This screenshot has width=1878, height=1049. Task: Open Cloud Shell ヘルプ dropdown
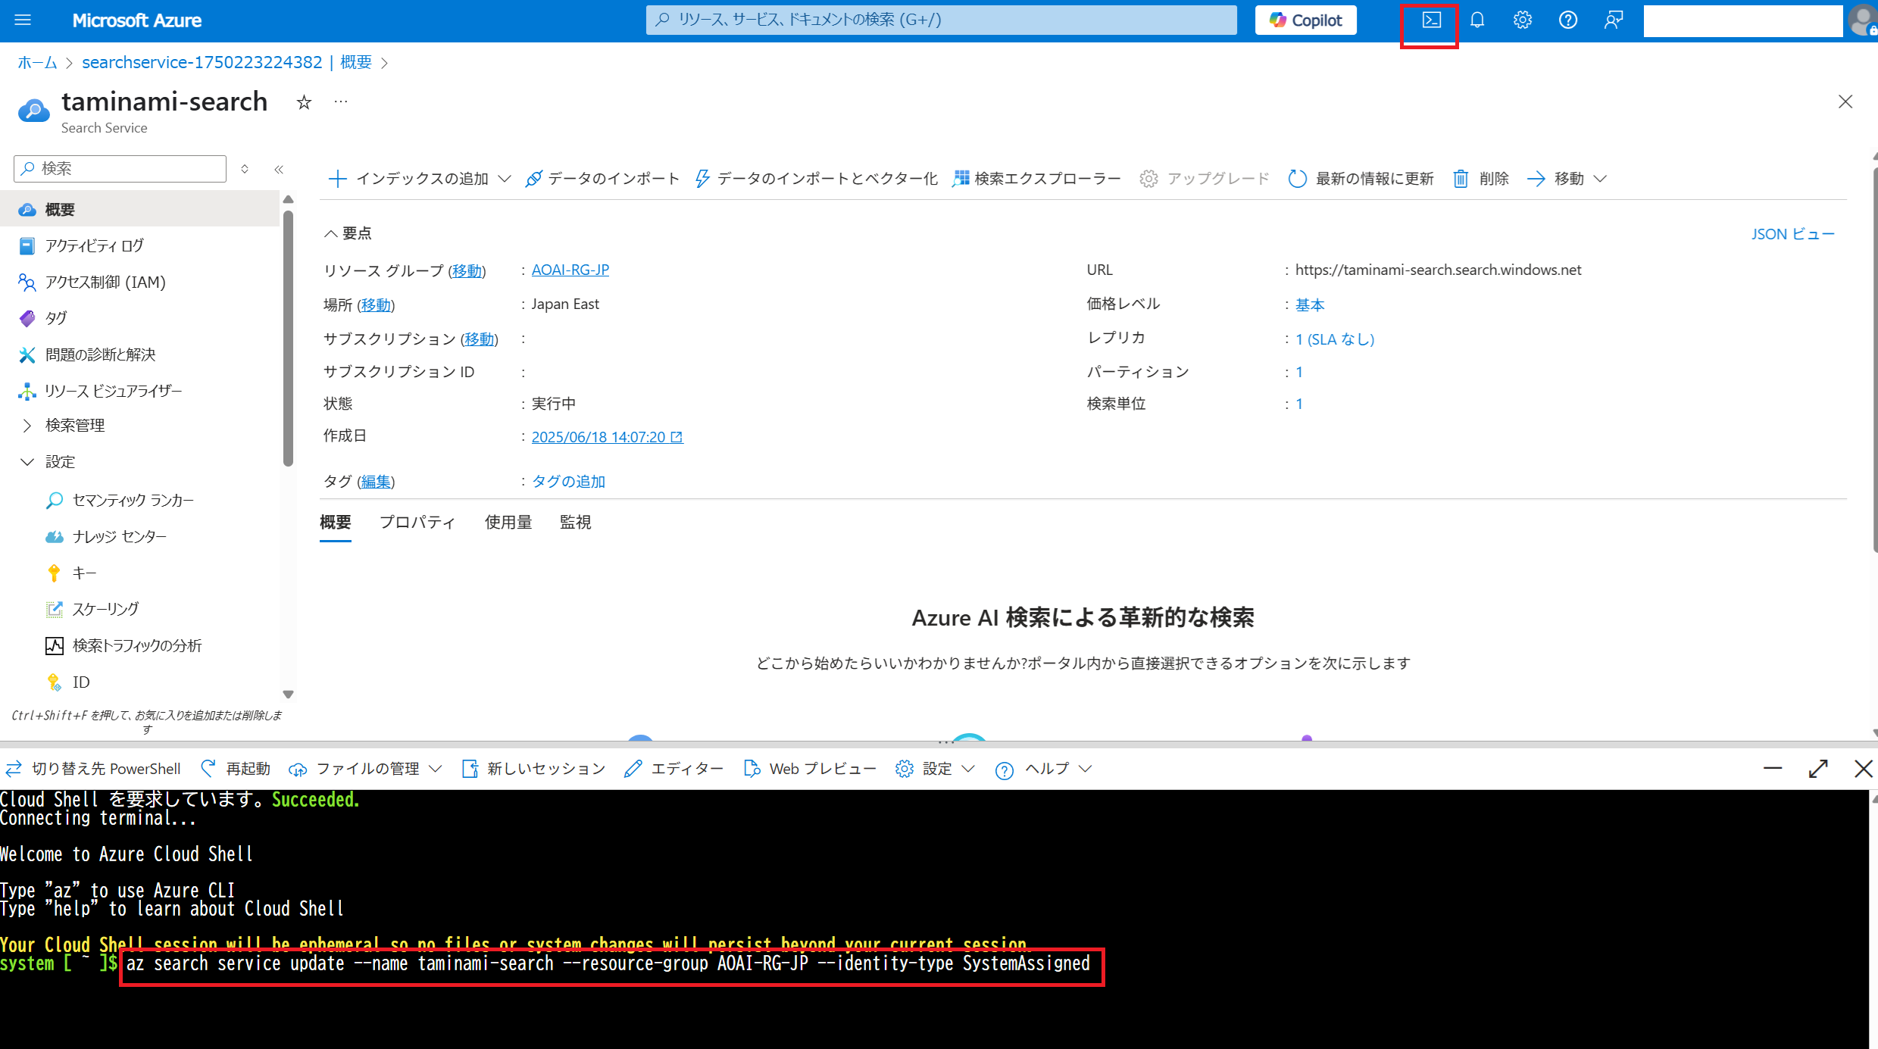[1044, 769]
